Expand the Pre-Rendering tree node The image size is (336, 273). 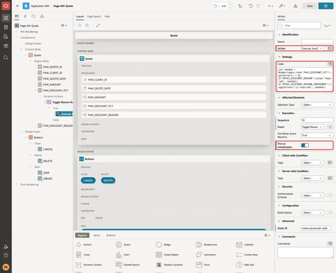tap(17, 31)
